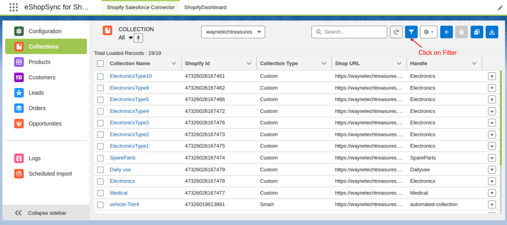507x225 pixels.
Task: Click the Logs calendar icon in sidebar
Action: pyautogui.click(x=19, y=158)
